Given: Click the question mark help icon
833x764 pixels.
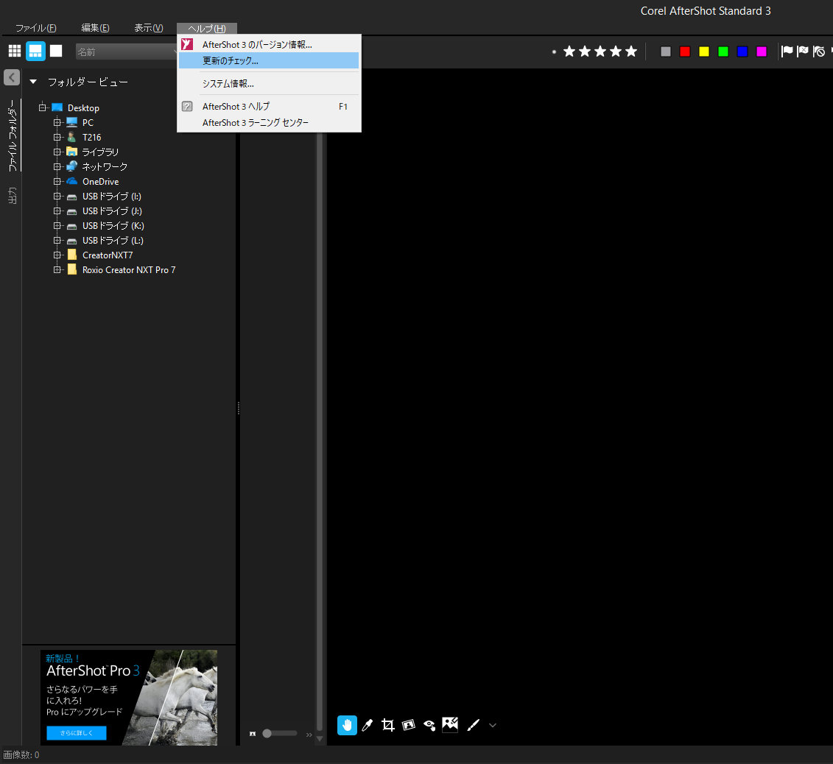Looking at the screenshot, I should tap(187, 106).
